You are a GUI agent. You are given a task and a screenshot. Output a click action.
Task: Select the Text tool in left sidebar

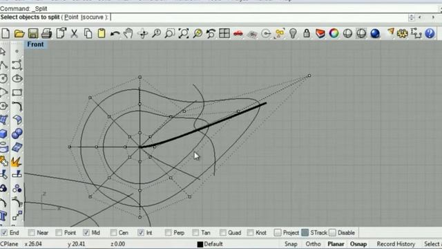[x=3, y=216]
